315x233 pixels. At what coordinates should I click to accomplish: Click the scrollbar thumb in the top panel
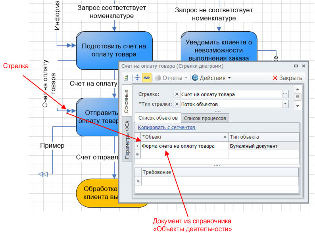pos(297,97)
